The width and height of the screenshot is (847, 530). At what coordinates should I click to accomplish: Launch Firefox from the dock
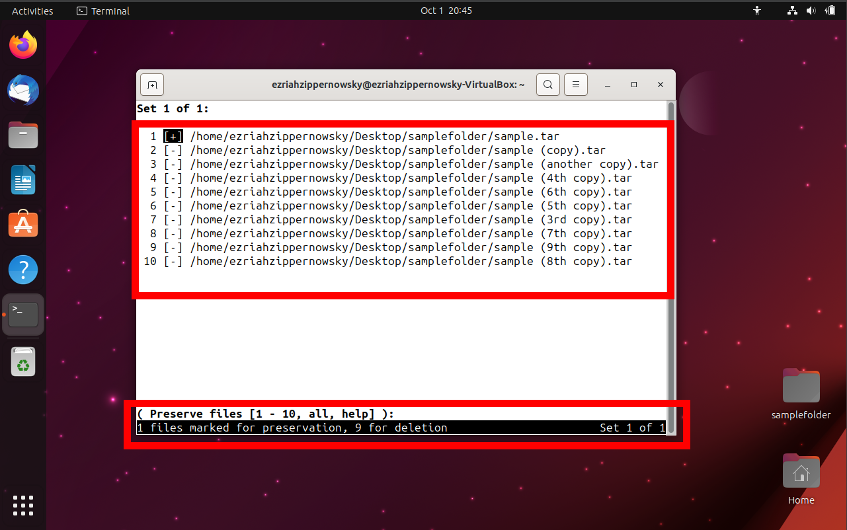22,44
